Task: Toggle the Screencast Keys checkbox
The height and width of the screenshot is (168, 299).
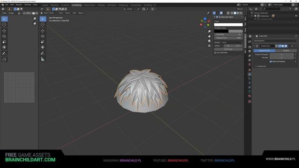Action: tap(217, 17)
